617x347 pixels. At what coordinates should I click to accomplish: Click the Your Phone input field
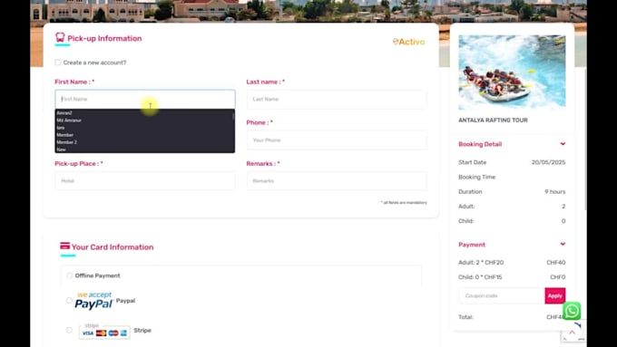click(337, 140)
